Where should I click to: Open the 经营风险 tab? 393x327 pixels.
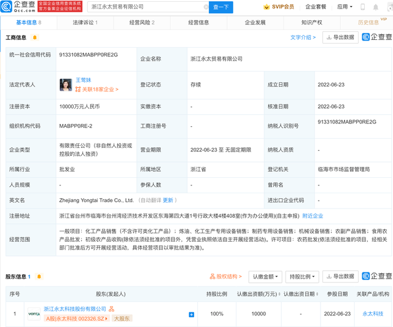(x=142, y=23)
